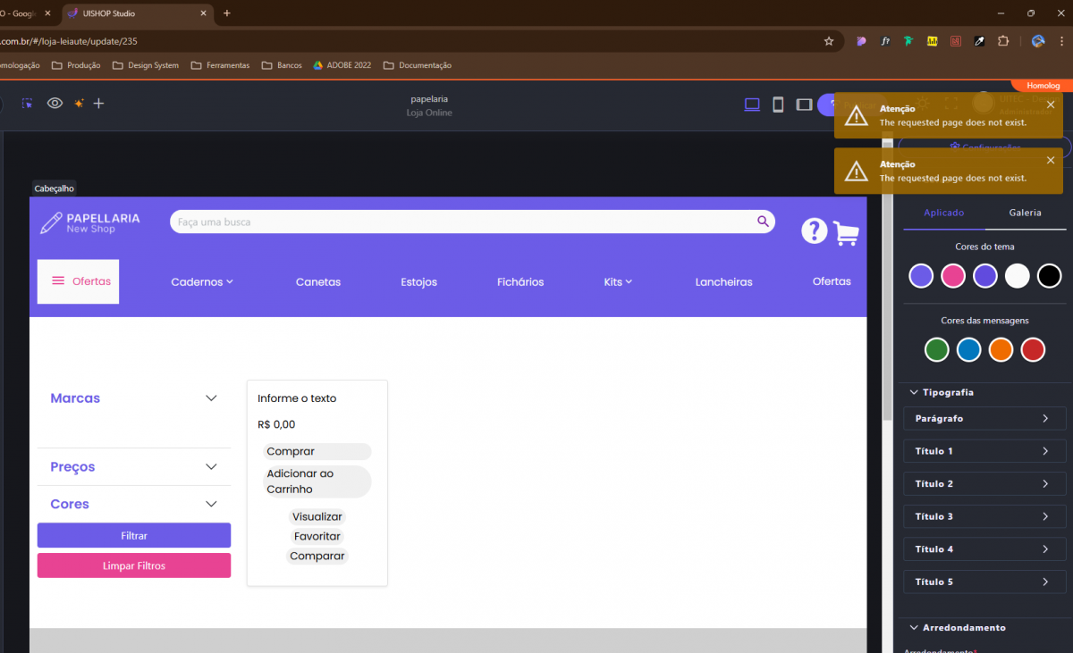The width and height of the screenshot is (1073, 653).
Task: Expand the Preços filter section
Action: tap(211, 467)
